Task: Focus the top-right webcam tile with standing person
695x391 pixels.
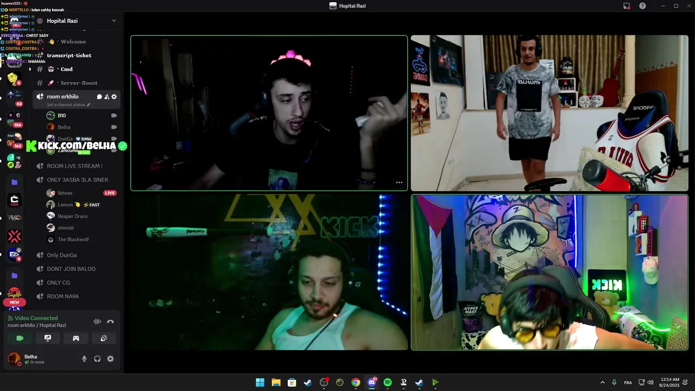Action: click(x=549, y=113)
